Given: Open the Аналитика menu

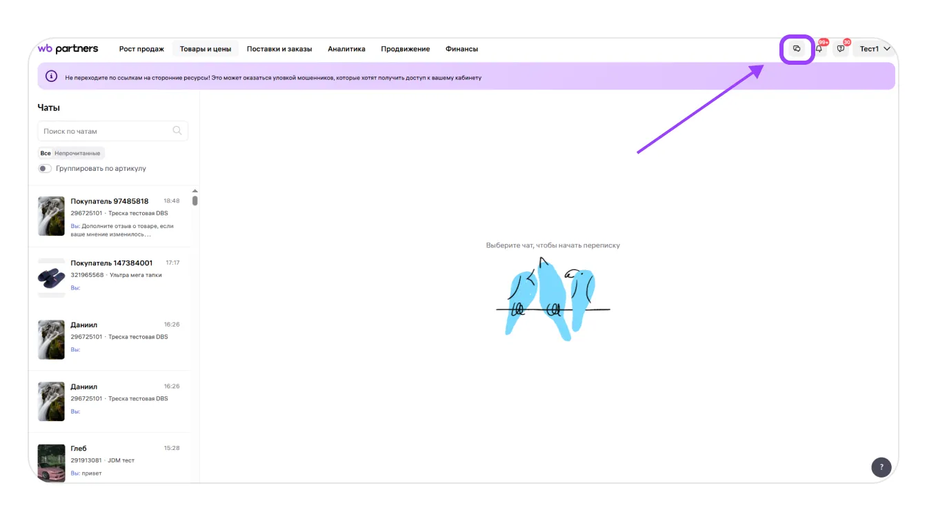Looking at the screenshot, I should tap(346, 49).
